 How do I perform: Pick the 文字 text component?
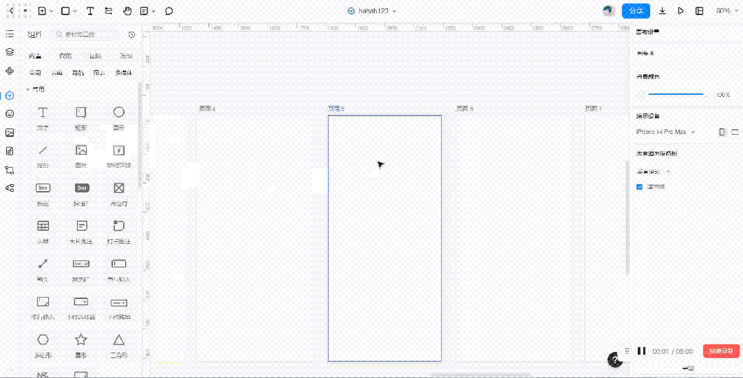click(43, 118)
